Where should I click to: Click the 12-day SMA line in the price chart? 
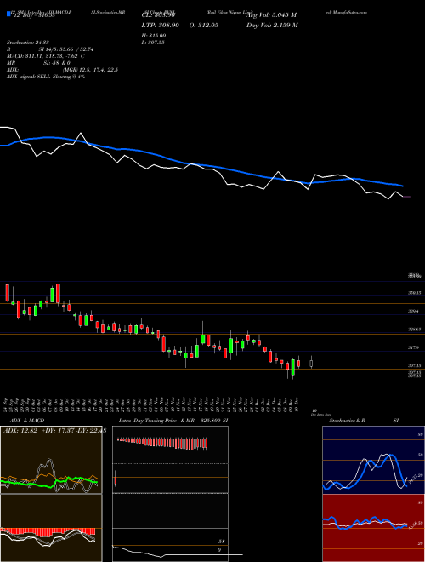pyautogui.click(x=201, y=165)
